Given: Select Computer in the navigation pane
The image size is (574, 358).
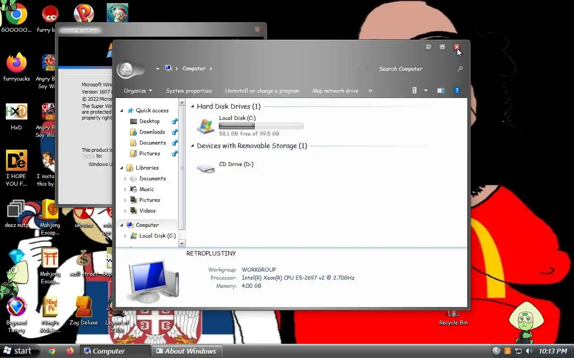Looking at the screenshot, I should pos(147,225).
